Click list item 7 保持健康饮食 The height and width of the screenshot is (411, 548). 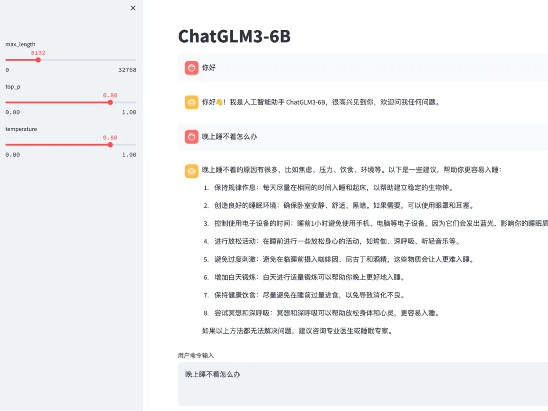click(309, 295)
